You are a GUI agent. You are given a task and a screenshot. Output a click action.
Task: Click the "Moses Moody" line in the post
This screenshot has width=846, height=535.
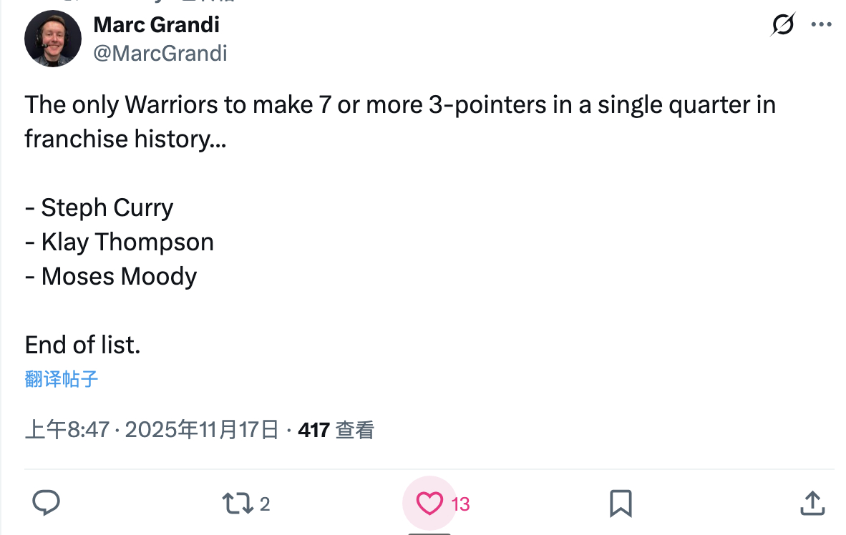119,277
